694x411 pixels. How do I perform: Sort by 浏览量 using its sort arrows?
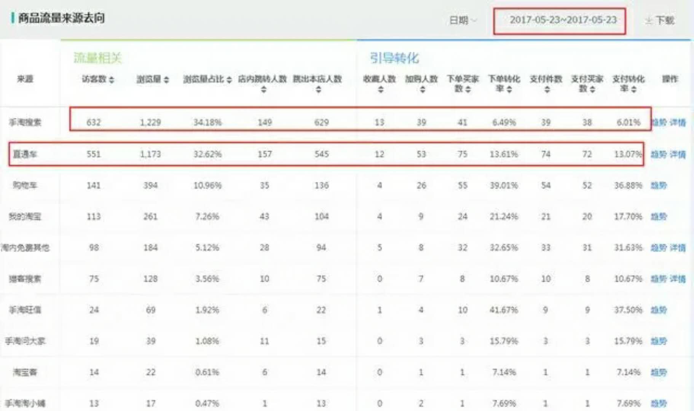[x=166, y=80]
